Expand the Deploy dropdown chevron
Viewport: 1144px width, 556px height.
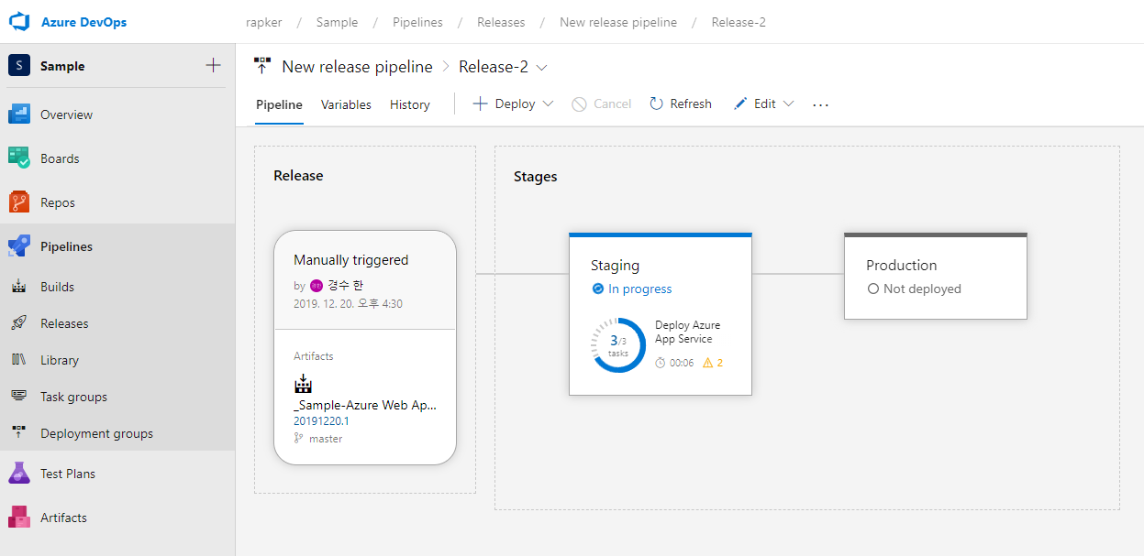pos(549,104)
